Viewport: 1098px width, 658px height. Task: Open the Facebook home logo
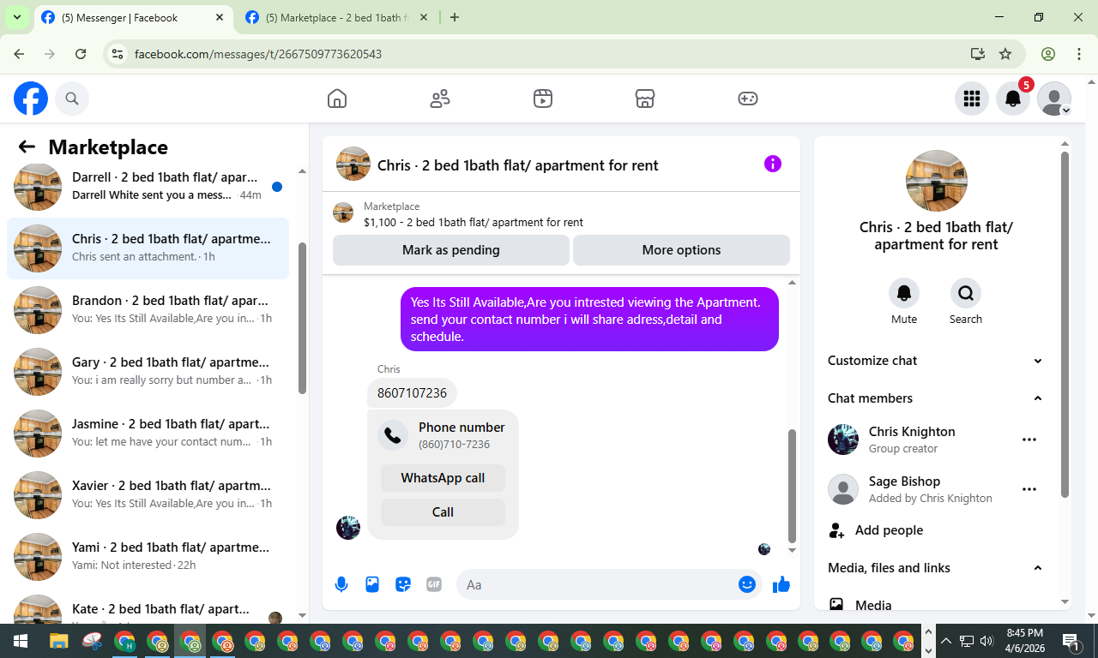coord(31,99)
